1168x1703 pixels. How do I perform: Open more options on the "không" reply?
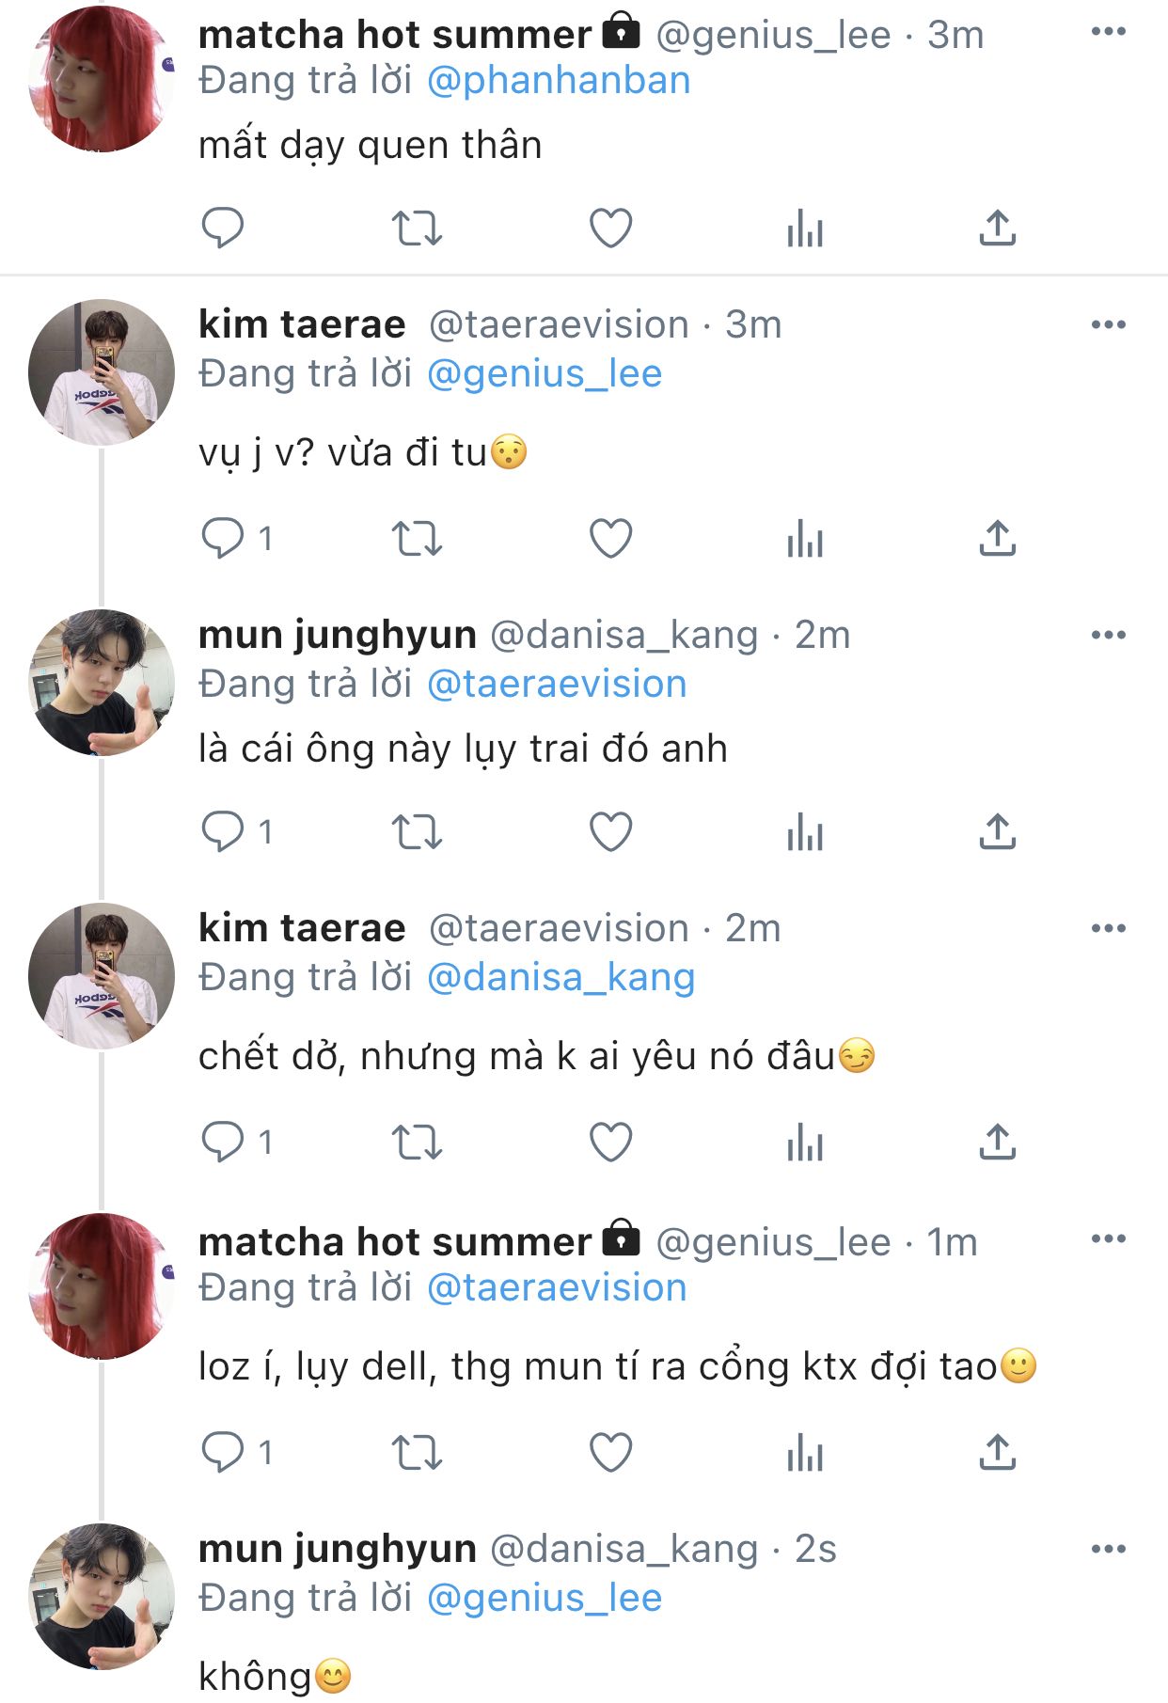point(1108,1550)
